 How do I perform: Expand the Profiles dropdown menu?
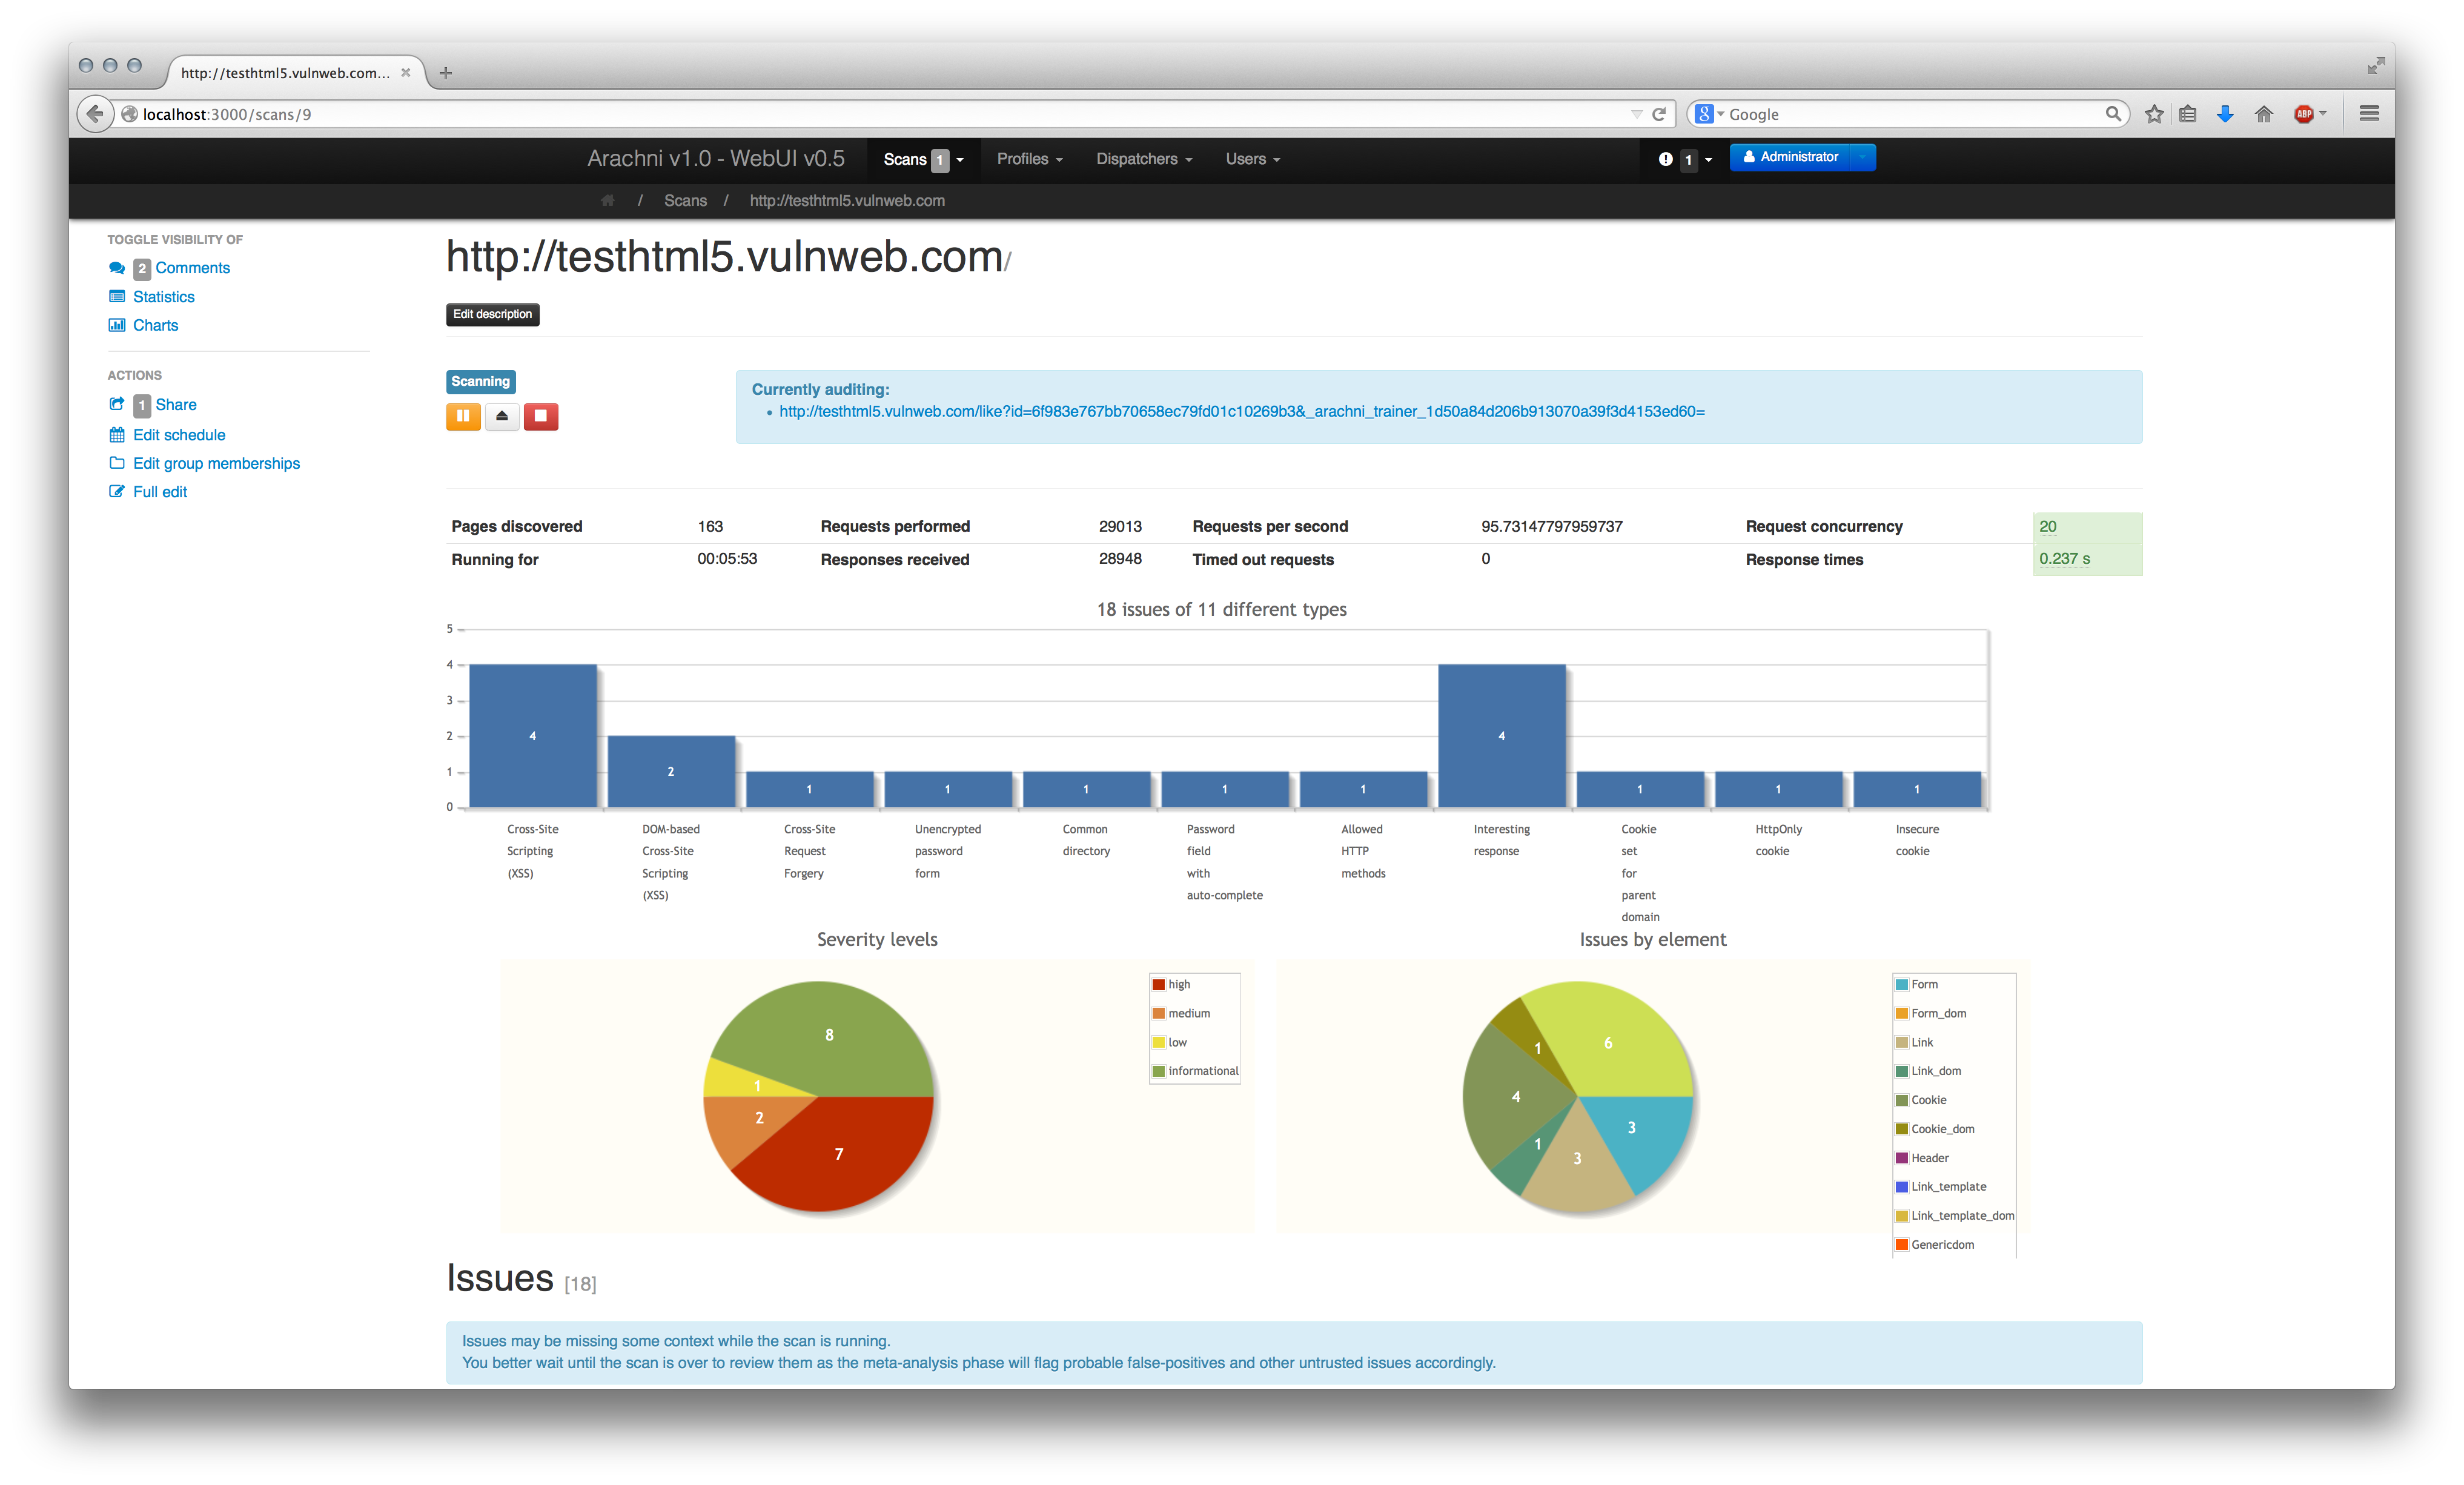[x=1029, y=159]
